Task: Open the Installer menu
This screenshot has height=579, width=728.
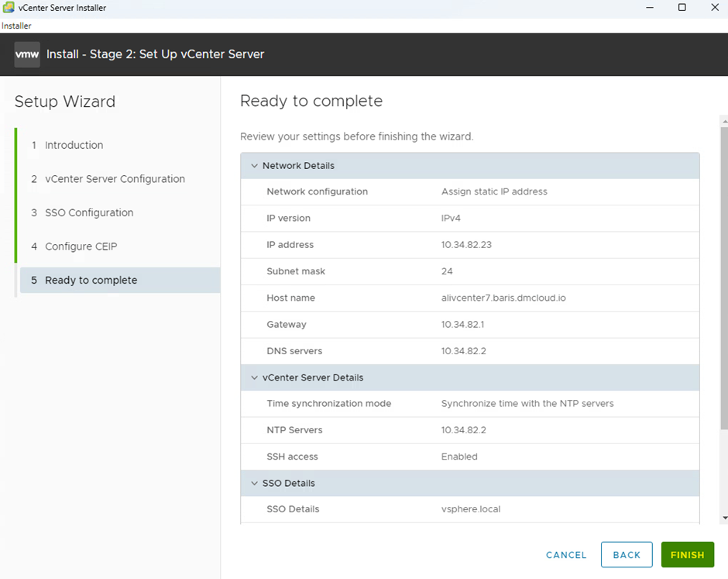Action: point(16,26)
